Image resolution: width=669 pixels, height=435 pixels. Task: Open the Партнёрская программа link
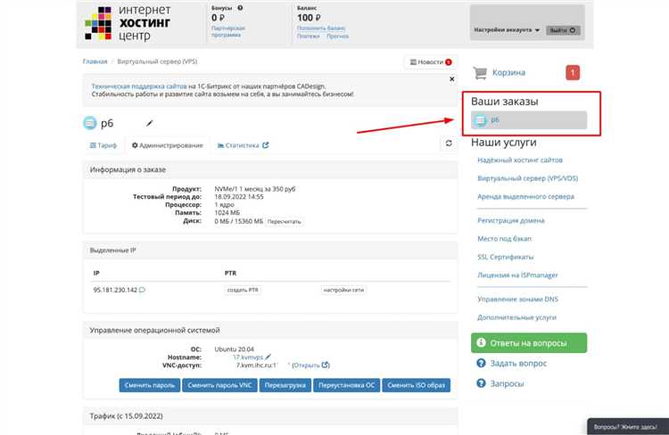pyautogui.click(x=227, y=31)
